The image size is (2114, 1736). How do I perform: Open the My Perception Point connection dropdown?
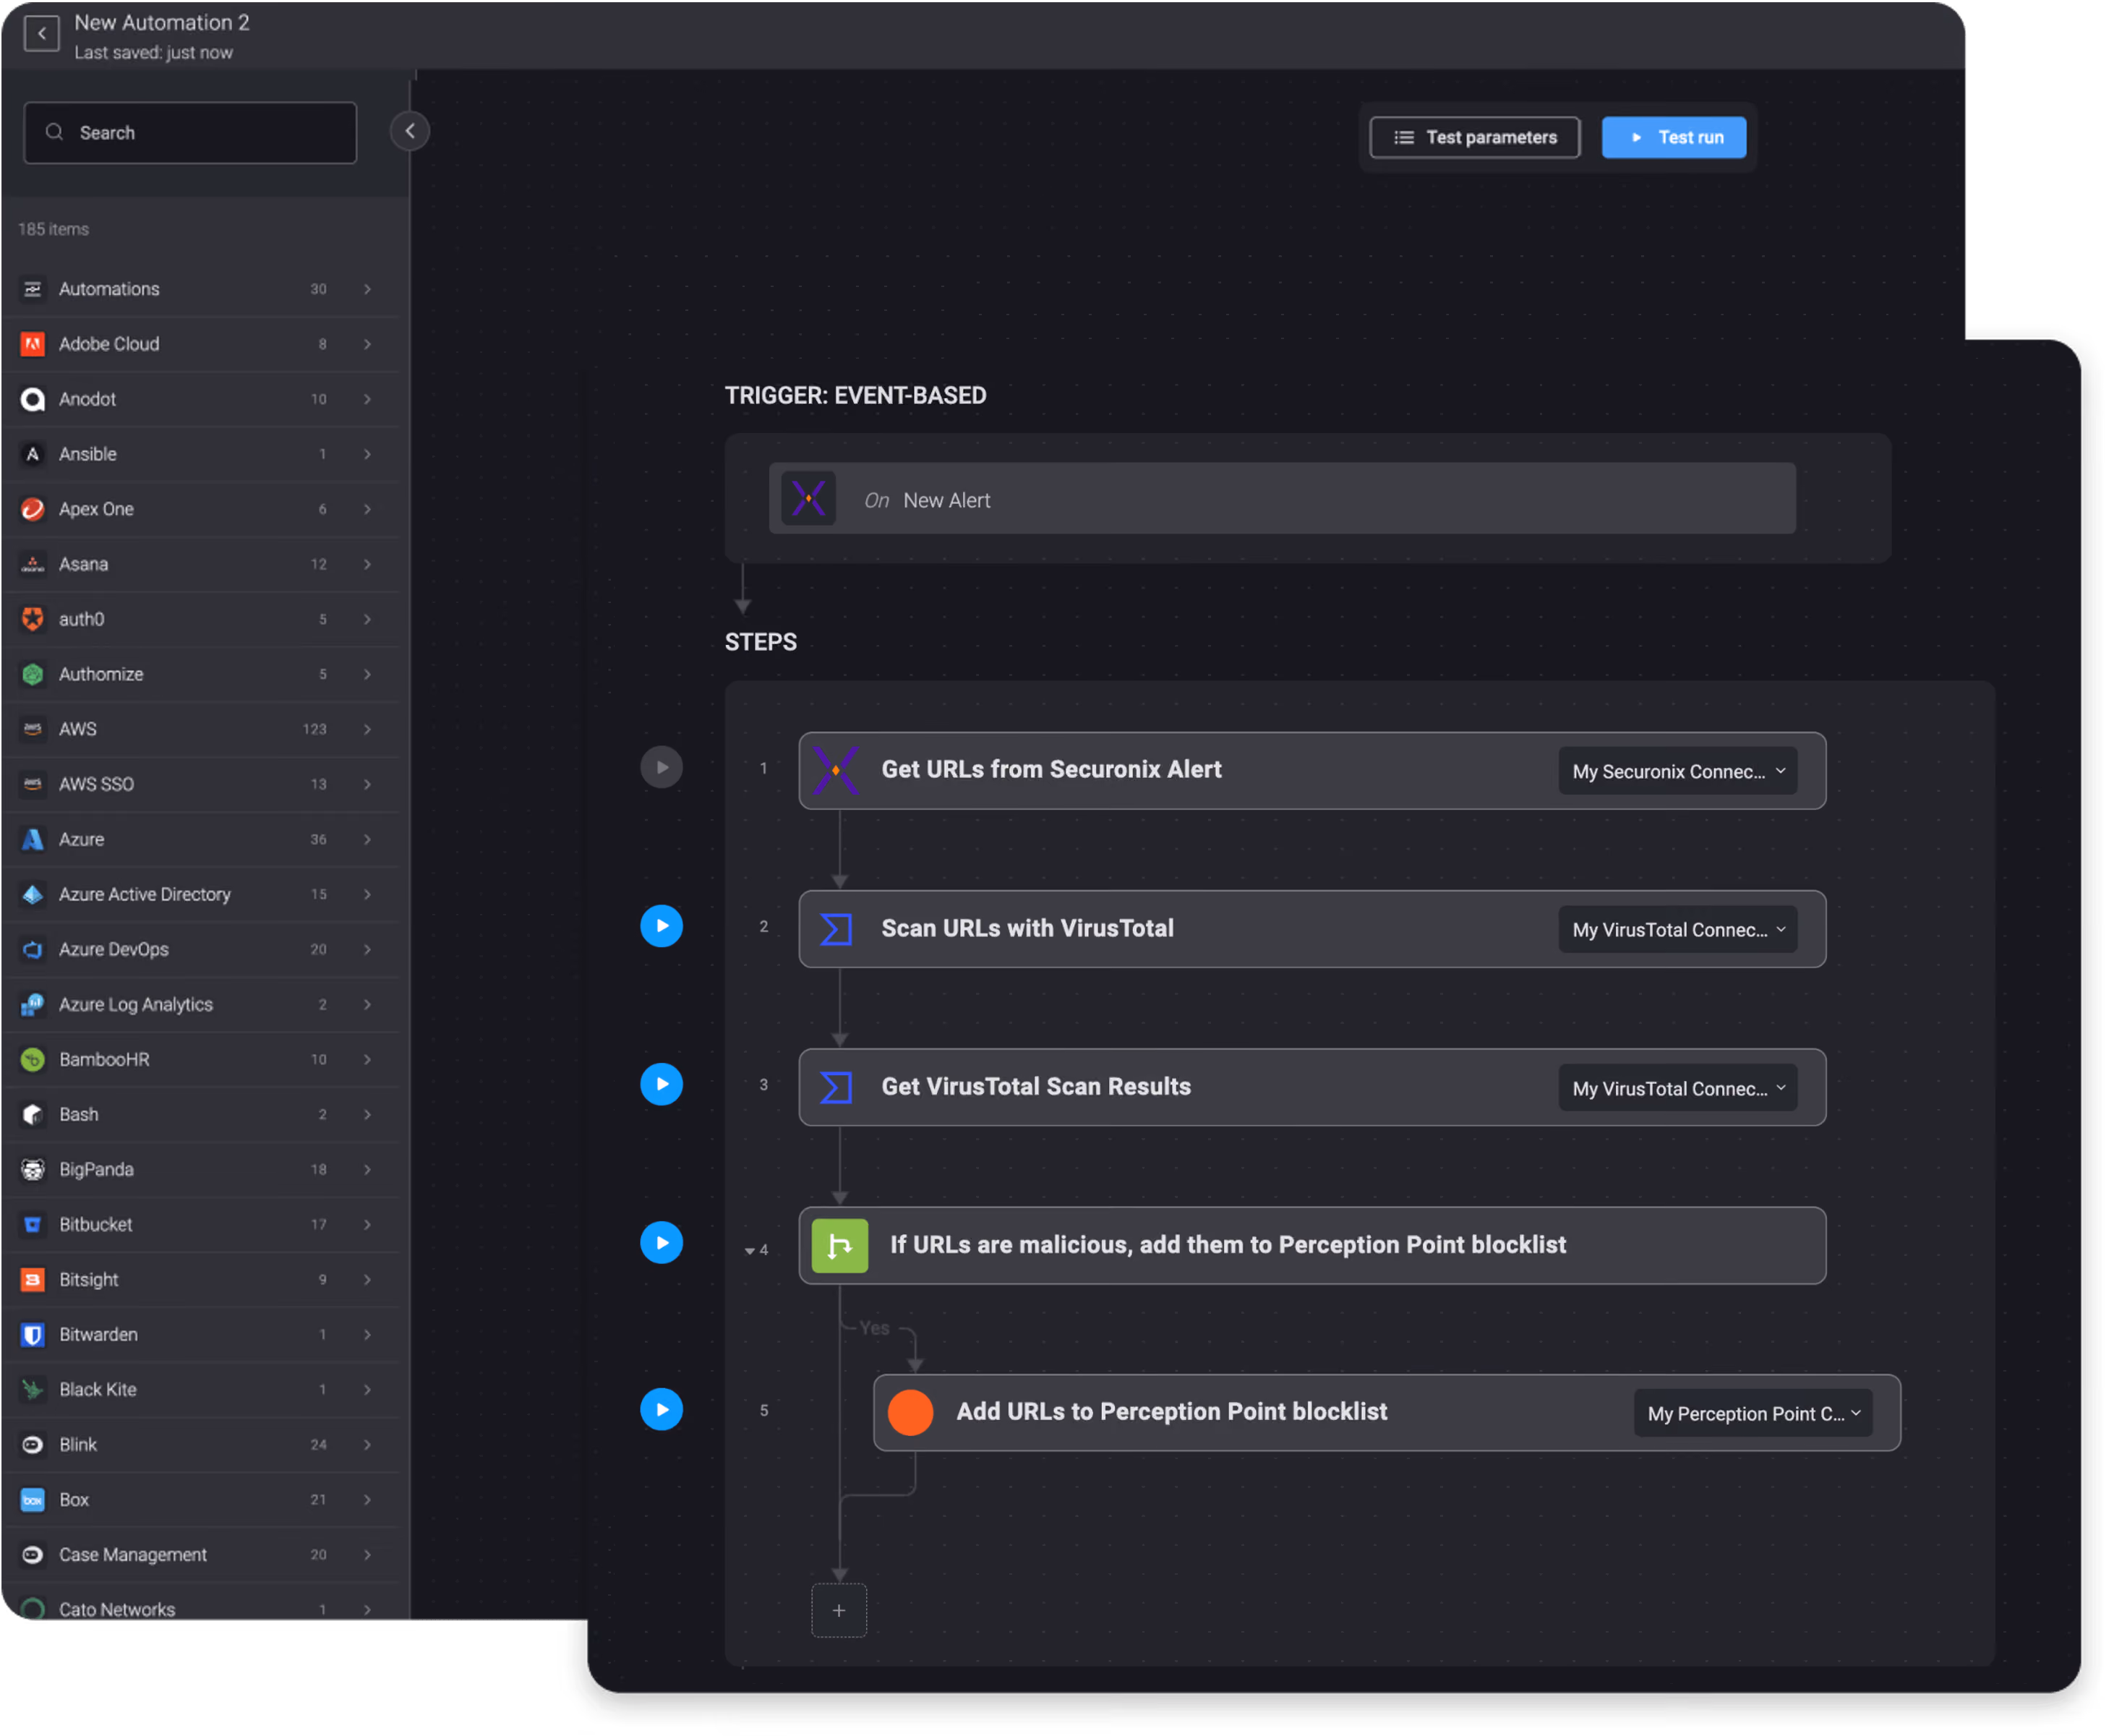(1755, 1414)
